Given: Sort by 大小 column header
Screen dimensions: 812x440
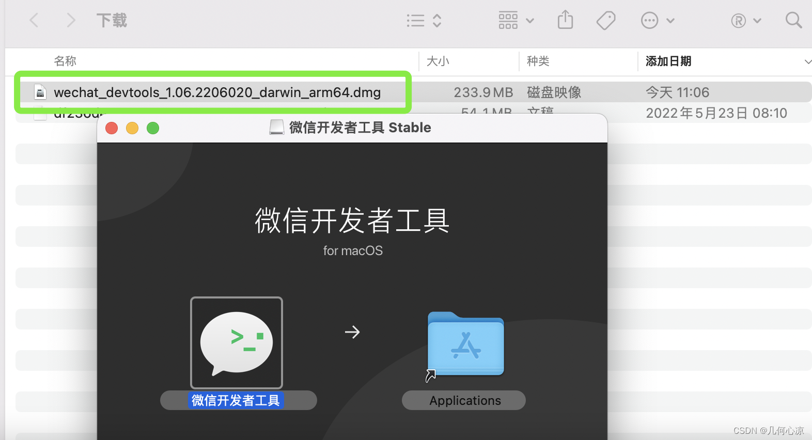Looking at the screenshot, I should click(x=438, y=61).
